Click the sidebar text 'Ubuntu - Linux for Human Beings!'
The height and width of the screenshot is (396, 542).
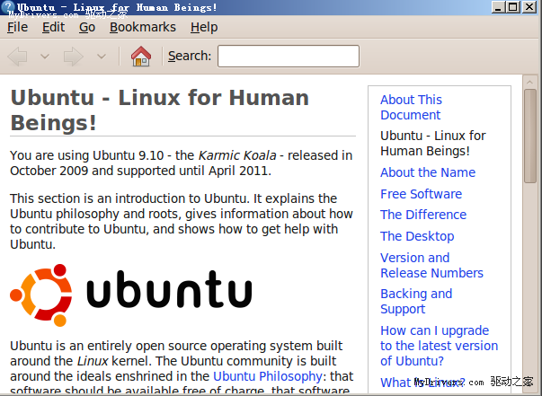point(432,144)
